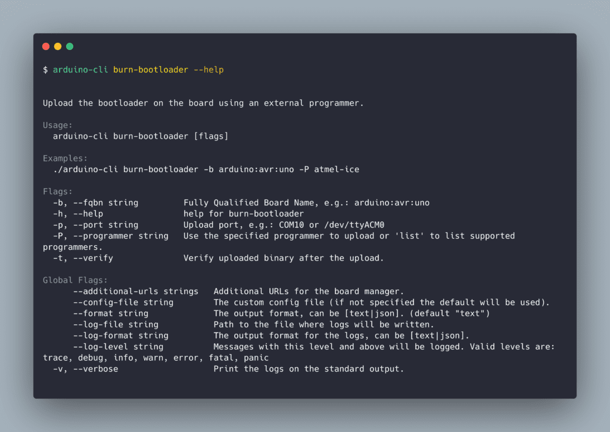Click the --config-file string flag

123,302
